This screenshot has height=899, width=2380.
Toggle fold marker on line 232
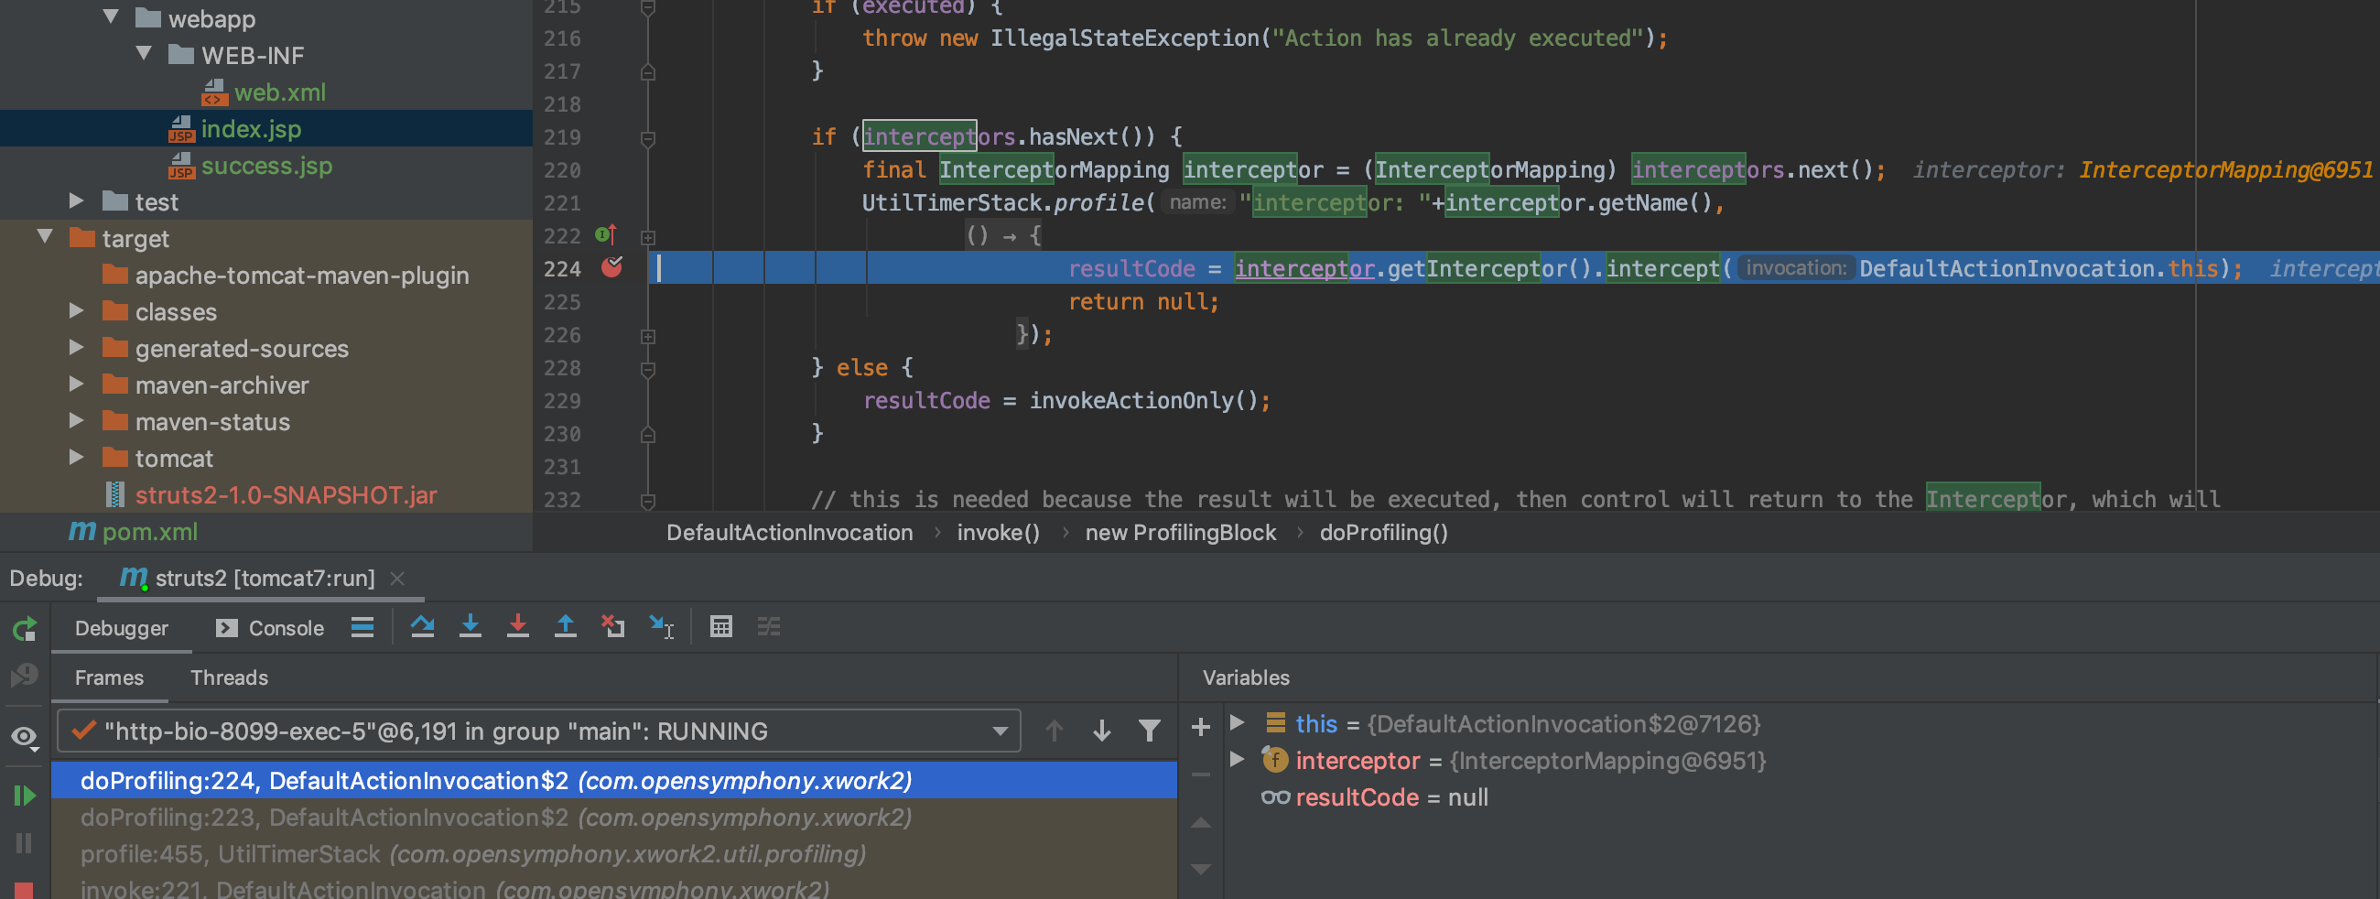(x=648, y=501)
